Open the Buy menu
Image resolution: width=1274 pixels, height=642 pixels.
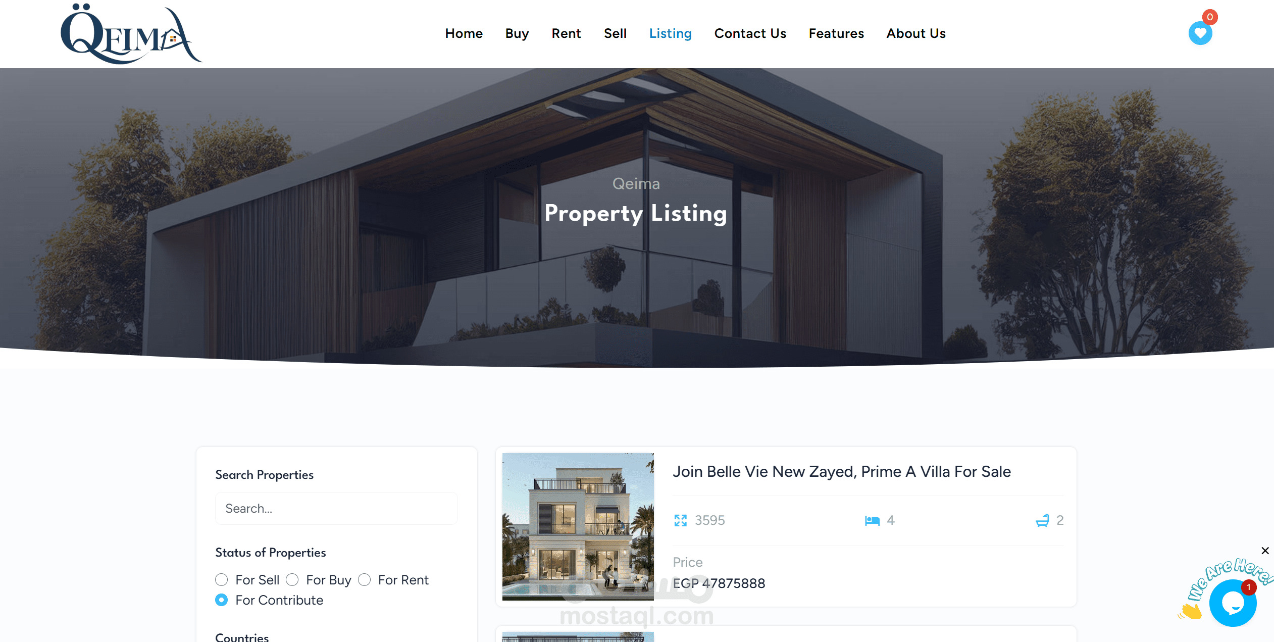pyautogui.click(x=517, y=33)
